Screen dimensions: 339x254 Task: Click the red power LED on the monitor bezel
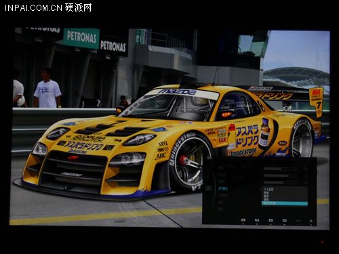323,242
